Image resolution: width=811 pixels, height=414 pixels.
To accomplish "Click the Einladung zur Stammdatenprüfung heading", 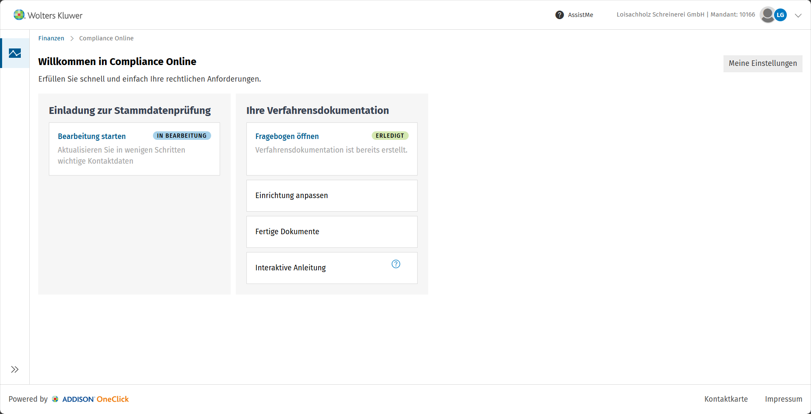I will click(130, 111).
